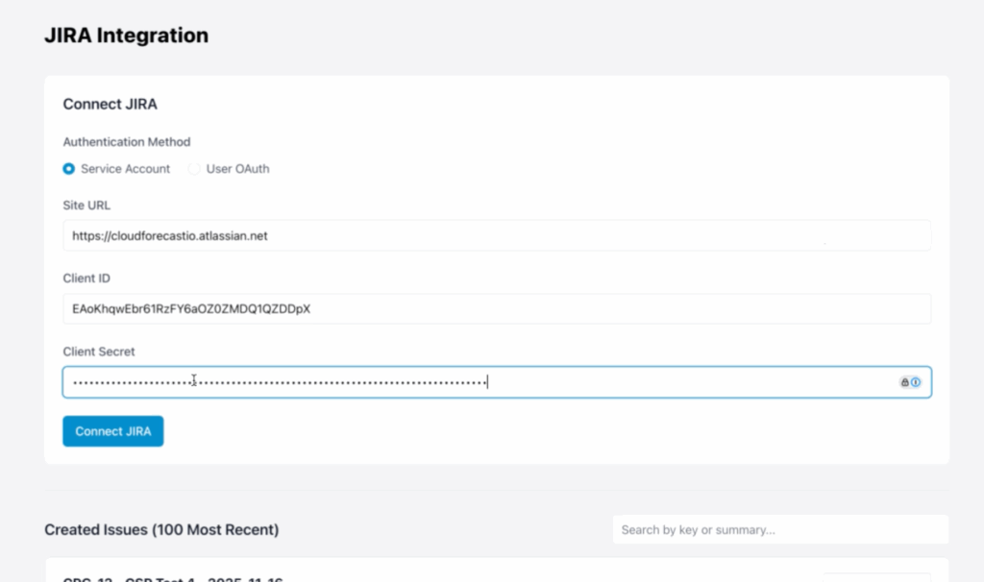
Task: Click the Service Account option label
Action: coord(125,169)
